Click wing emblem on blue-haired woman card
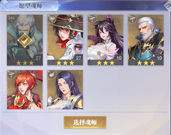 pyautogui.click(x=52, y=74)
